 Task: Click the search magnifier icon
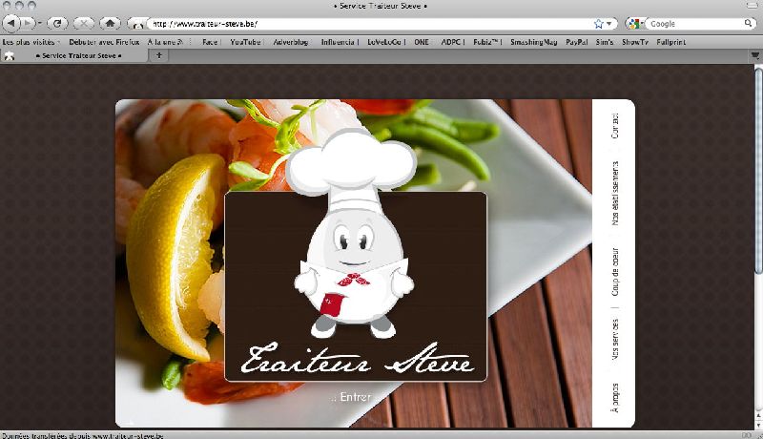749,23
